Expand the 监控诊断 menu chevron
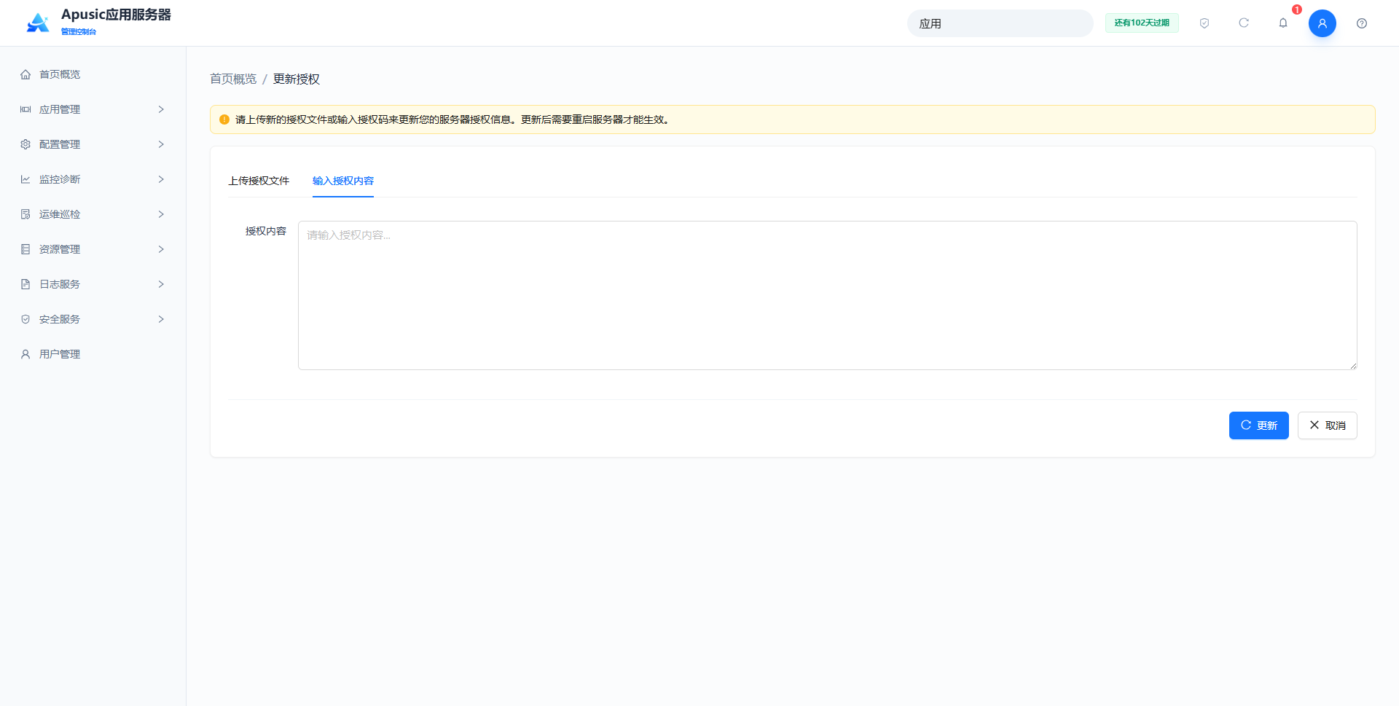This screenshot has width=1399, height=706. 161,179
